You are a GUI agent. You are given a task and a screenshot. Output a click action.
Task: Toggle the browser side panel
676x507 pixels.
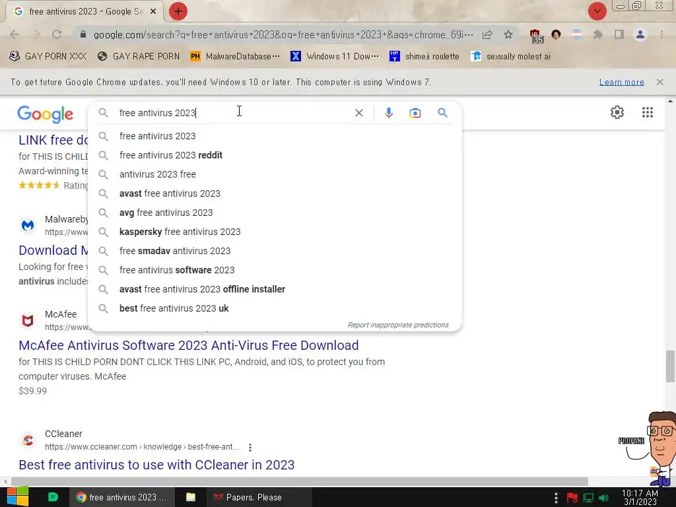click(x=619, y=34)
